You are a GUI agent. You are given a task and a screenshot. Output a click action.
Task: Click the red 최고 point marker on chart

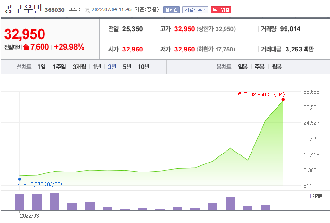pyautogui.click(x=283, y=100)
